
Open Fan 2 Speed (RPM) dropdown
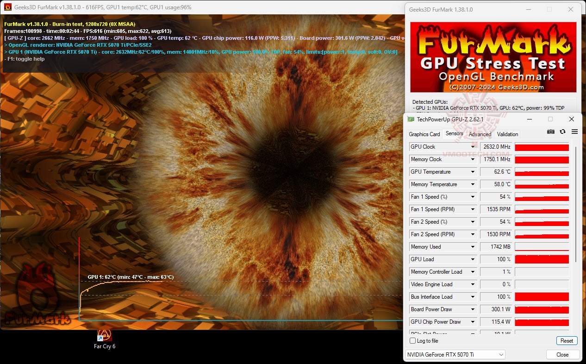(x=473, y=234)
